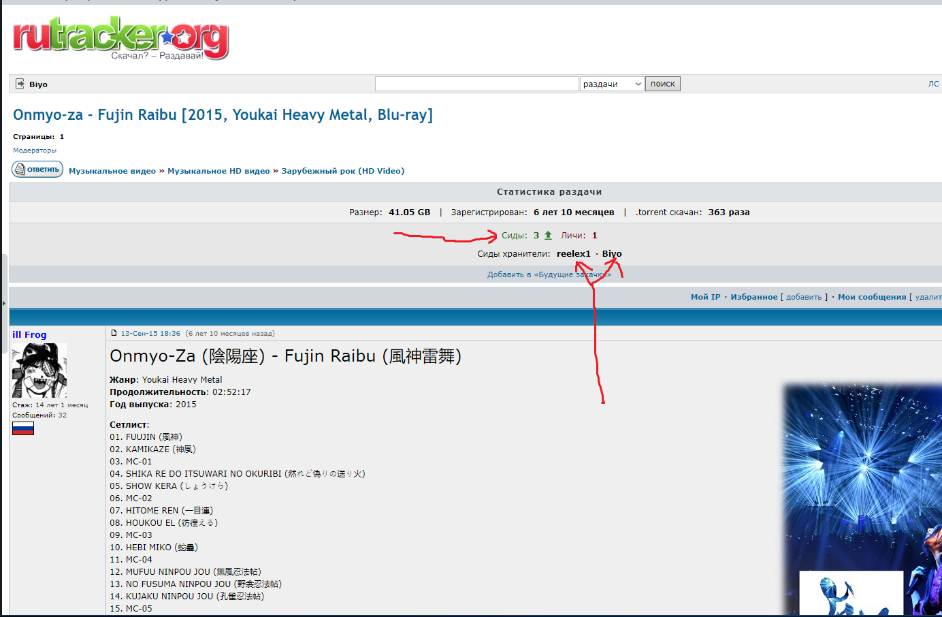Click the Продолжительность: 02:52:17 line

pos(180,392)
